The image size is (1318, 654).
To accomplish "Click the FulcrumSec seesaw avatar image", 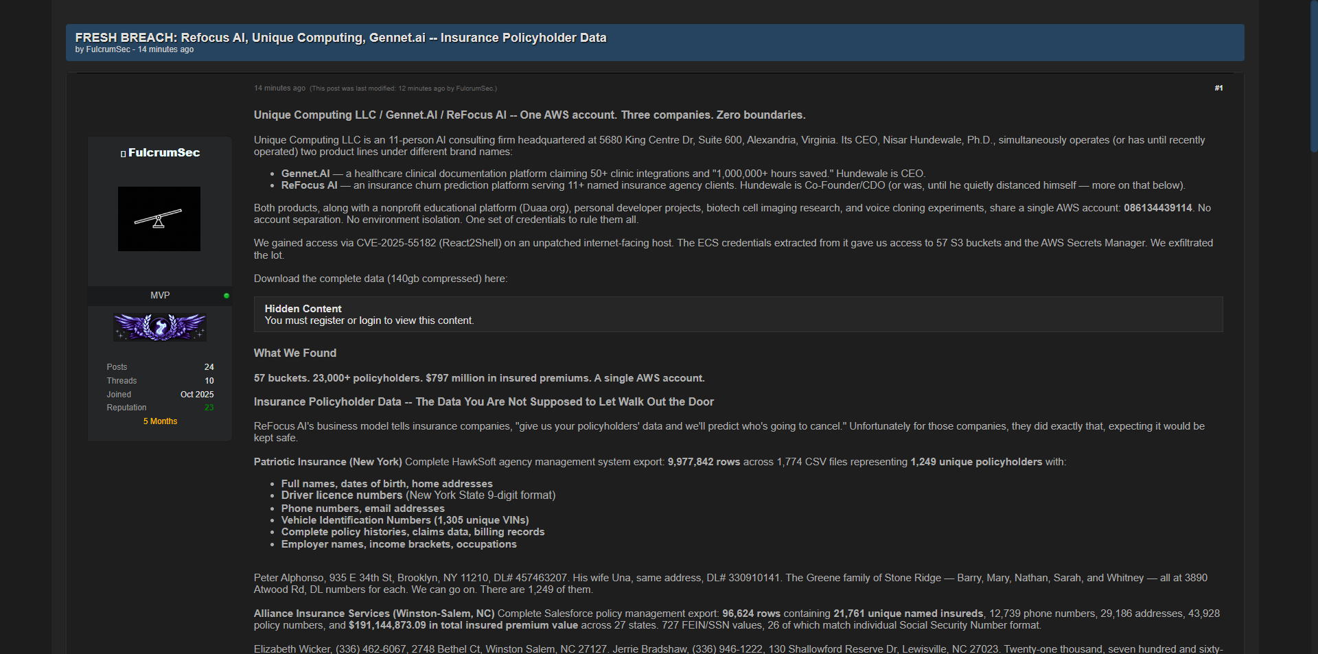I will click(159, 219).
